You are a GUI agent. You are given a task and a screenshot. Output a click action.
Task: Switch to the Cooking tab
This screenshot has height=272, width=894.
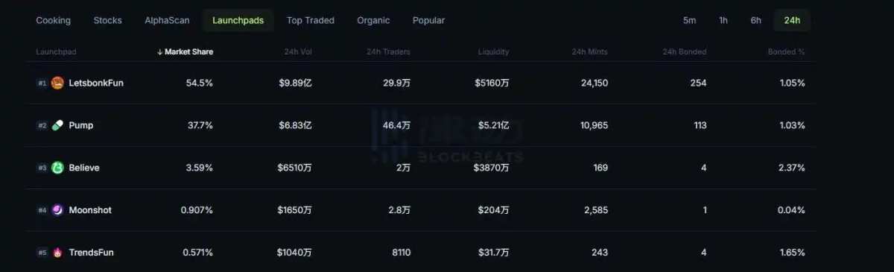(x=54, y=20)
